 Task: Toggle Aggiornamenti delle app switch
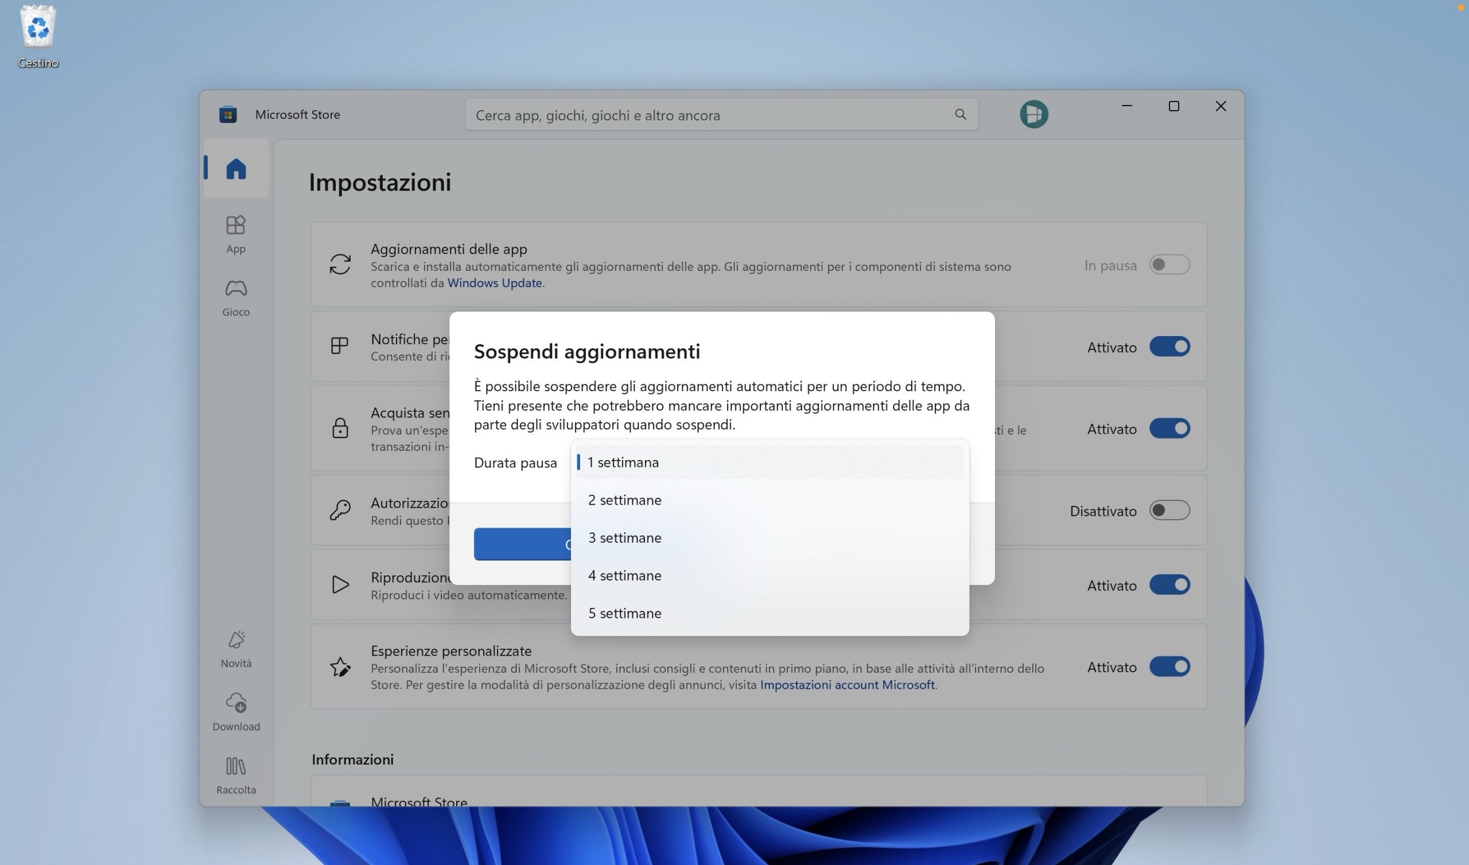click(x=1169, y=264)
